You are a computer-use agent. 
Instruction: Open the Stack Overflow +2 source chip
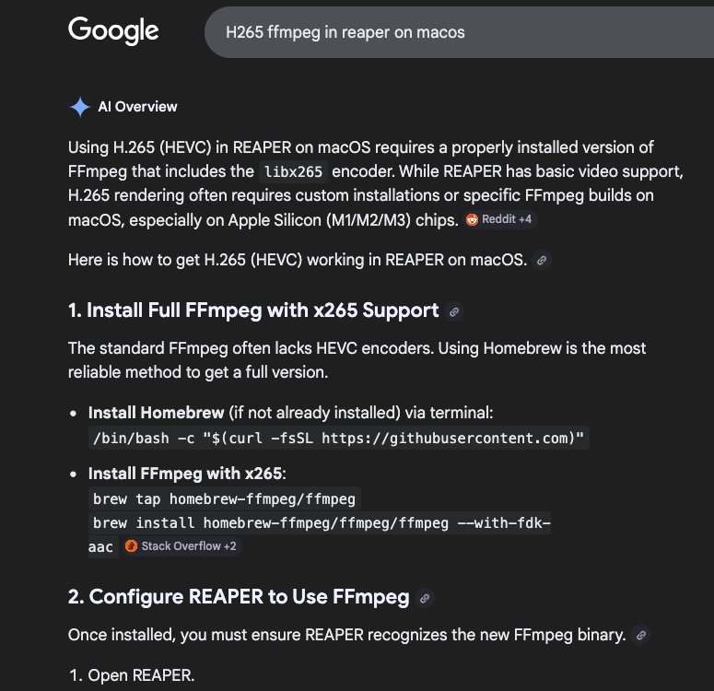(181, 546)
